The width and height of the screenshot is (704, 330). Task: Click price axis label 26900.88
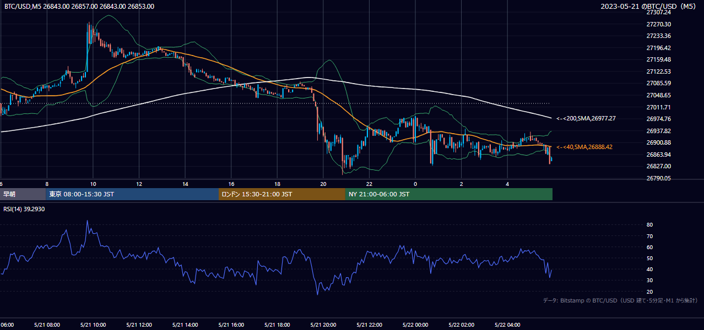click(658, 142)
